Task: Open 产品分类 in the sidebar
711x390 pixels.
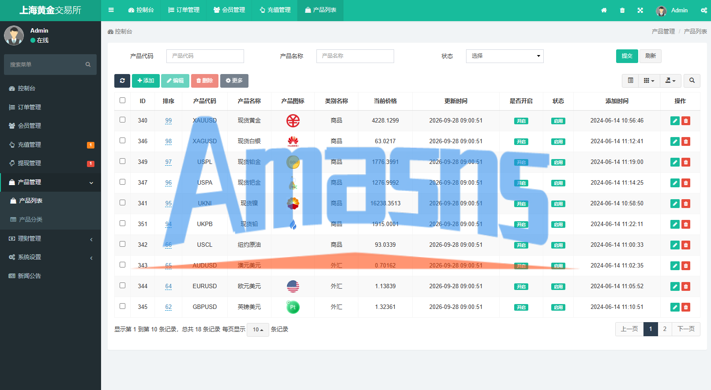Action: [50, 219]
